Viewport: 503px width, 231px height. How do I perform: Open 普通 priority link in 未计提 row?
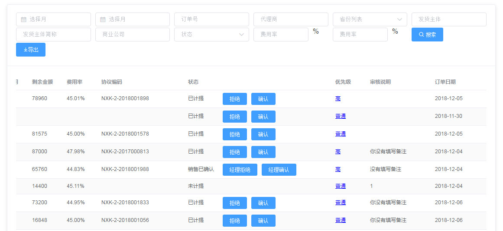click(340, 186)
